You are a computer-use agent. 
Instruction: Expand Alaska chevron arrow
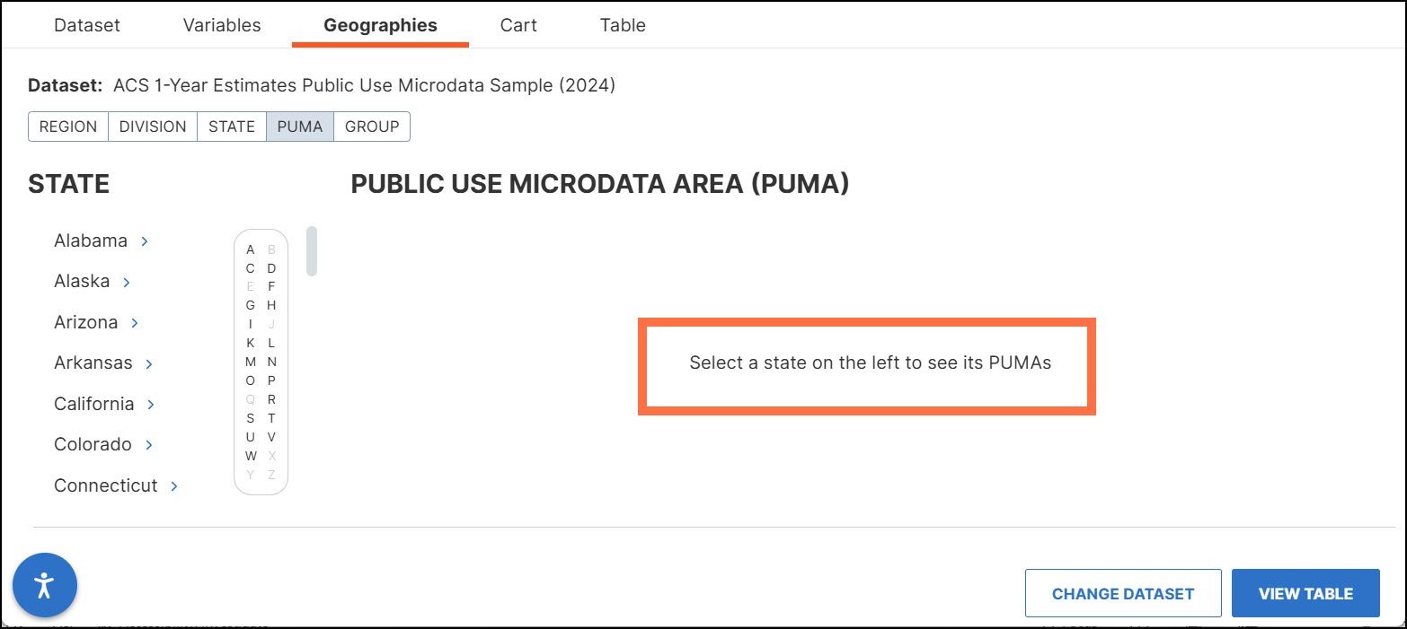coord(127,282)
